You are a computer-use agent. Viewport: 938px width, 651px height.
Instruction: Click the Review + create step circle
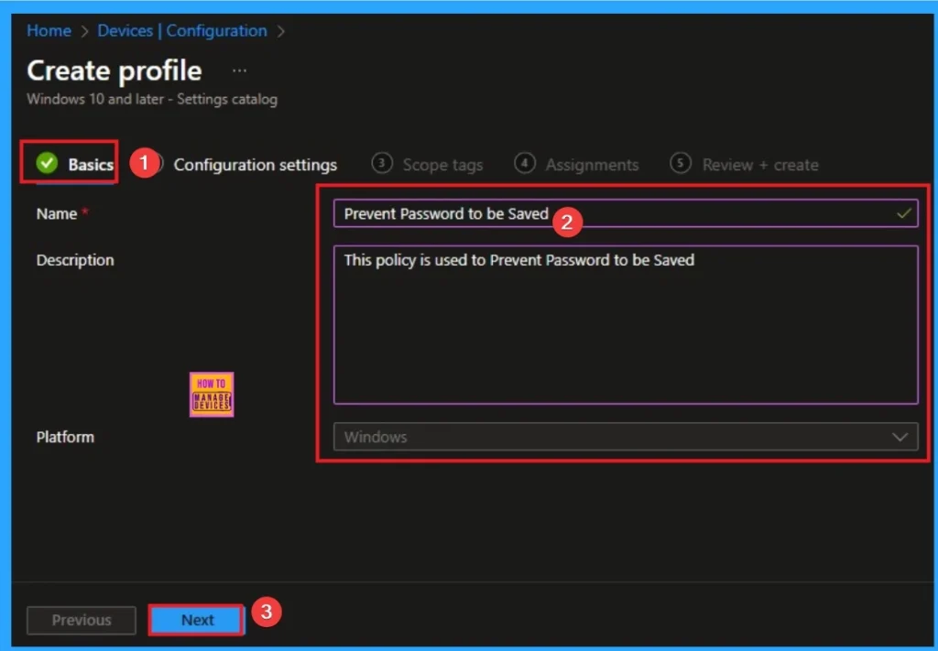(x=681, y=164)
